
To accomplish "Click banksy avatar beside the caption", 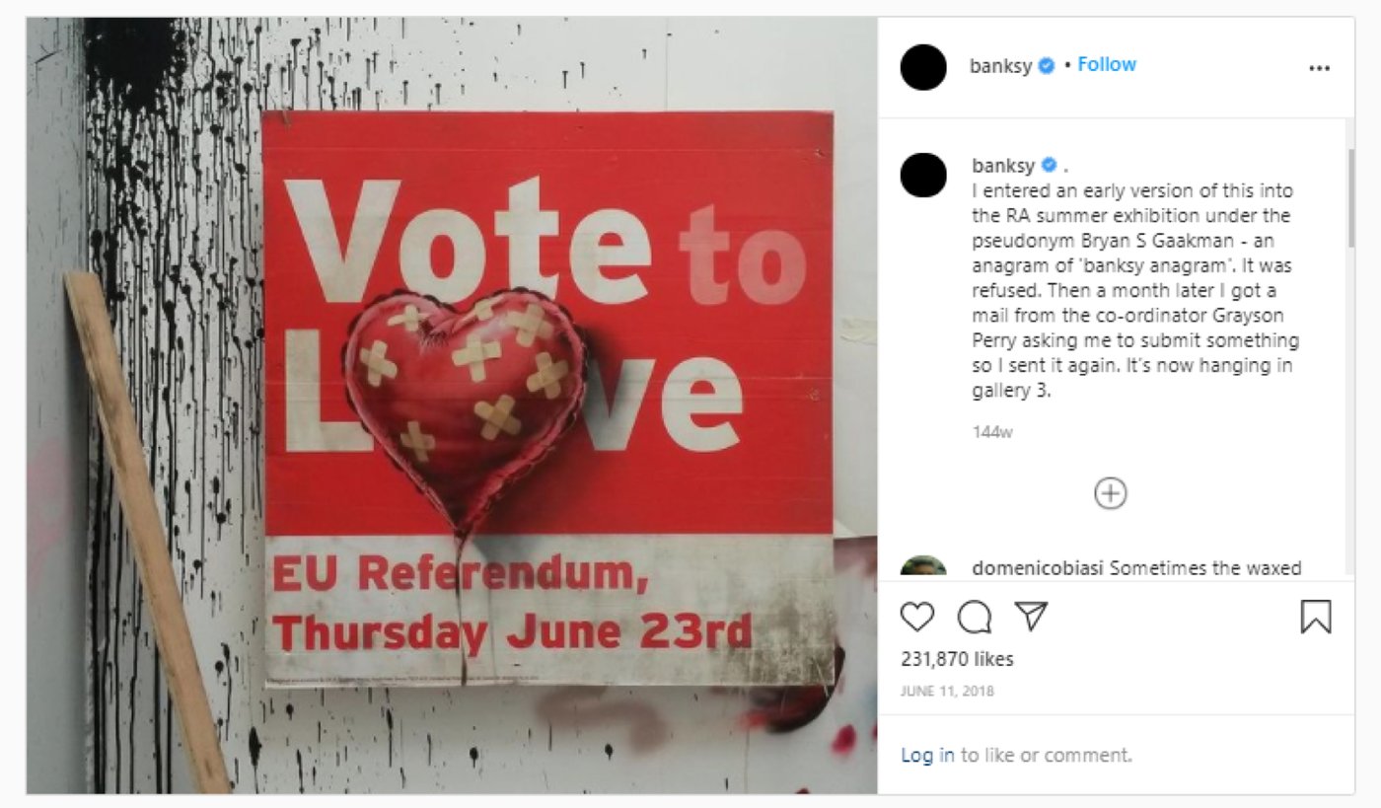I will point(923,174).
